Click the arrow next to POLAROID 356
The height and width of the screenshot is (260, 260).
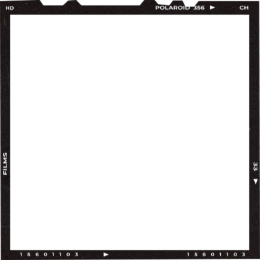point(212,8)
